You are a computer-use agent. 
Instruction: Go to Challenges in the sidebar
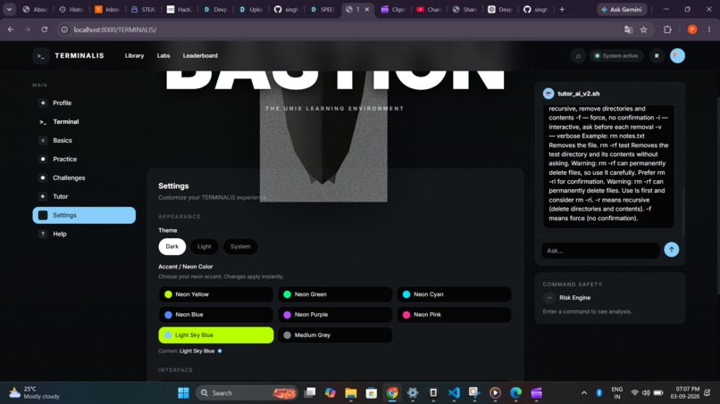[x=84, y=178]
